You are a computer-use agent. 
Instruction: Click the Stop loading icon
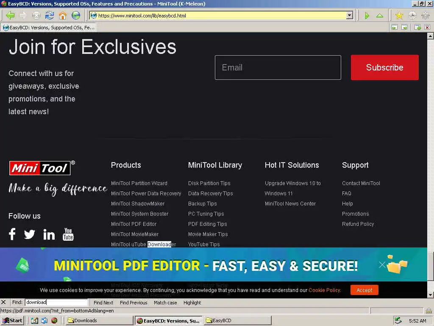(x=36, y=15)
